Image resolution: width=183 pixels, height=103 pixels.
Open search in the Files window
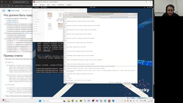click(72, 10)
